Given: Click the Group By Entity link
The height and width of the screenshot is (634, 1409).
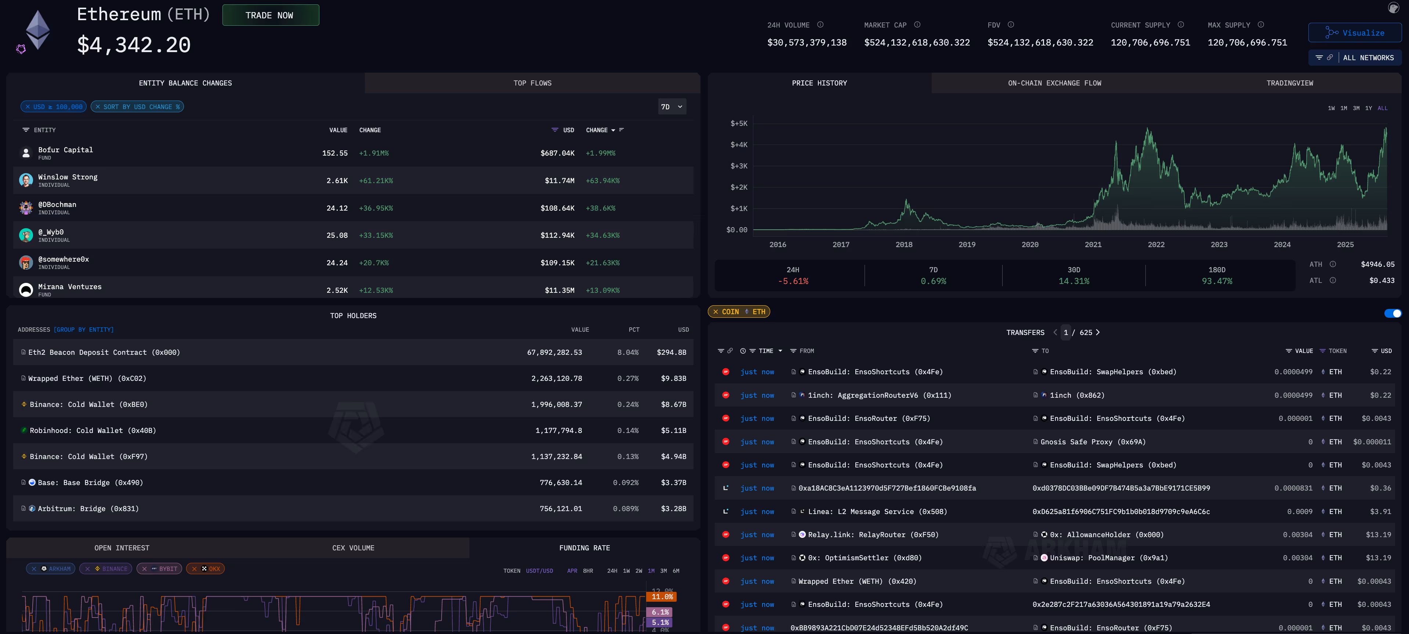Looking at the screenshot, I should (x=84, y=330).
